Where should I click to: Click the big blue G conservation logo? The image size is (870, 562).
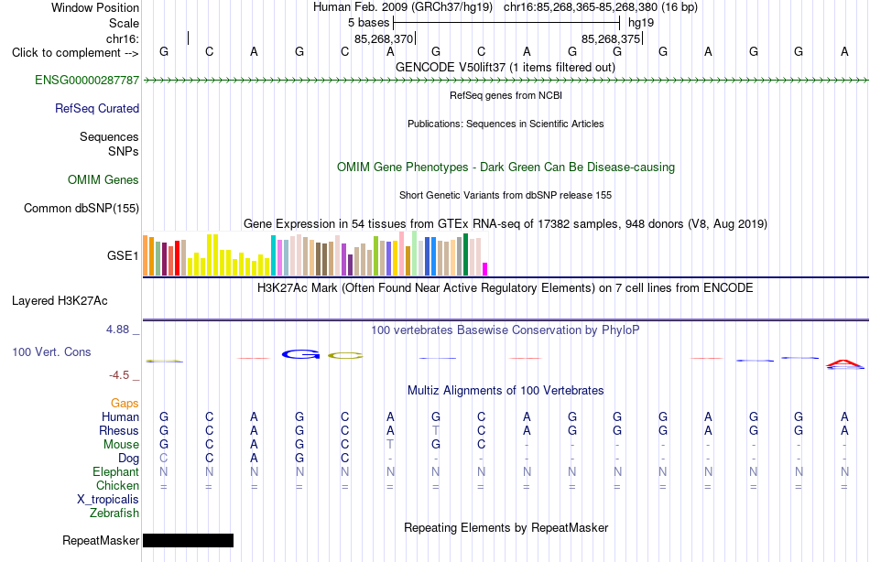tap(300, 354)
